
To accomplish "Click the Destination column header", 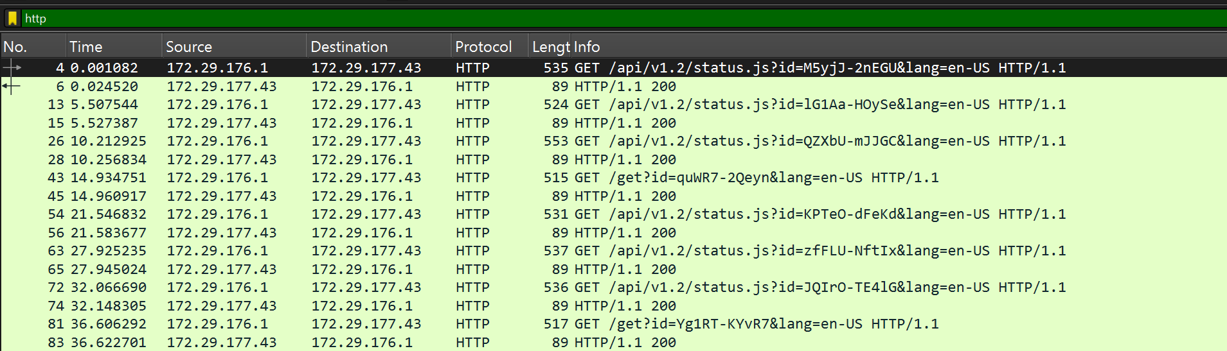I will point(378,47).
